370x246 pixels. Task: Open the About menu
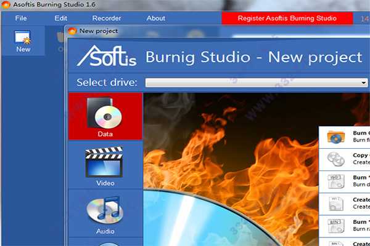(156, 18)
